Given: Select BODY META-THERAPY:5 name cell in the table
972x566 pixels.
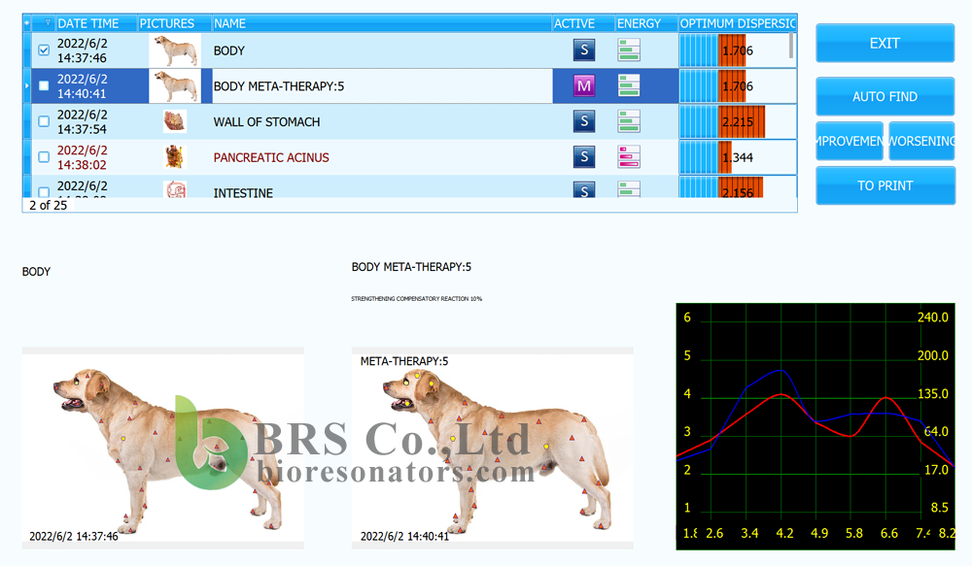Looking at the screenshot, I should click(x=382, y=86).
